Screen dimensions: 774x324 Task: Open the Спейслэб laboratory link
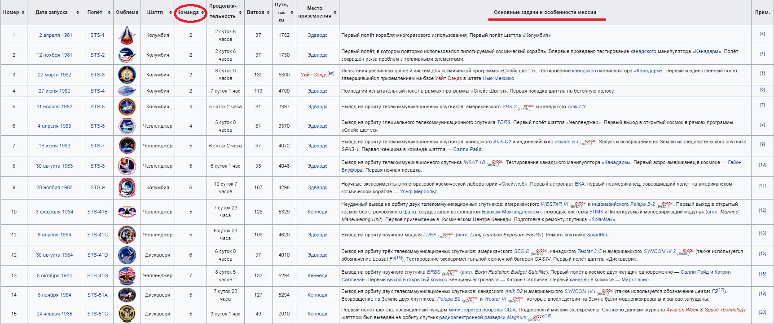[x=514, y=184]
